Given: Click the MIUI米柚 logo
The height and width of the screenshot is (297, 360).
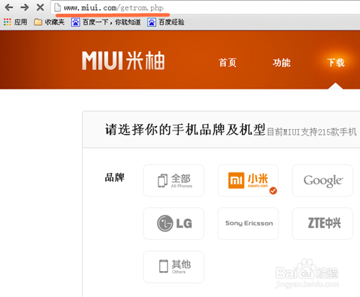Looking at the screenshot, I should pyautogui.click(x=123, y=61).
